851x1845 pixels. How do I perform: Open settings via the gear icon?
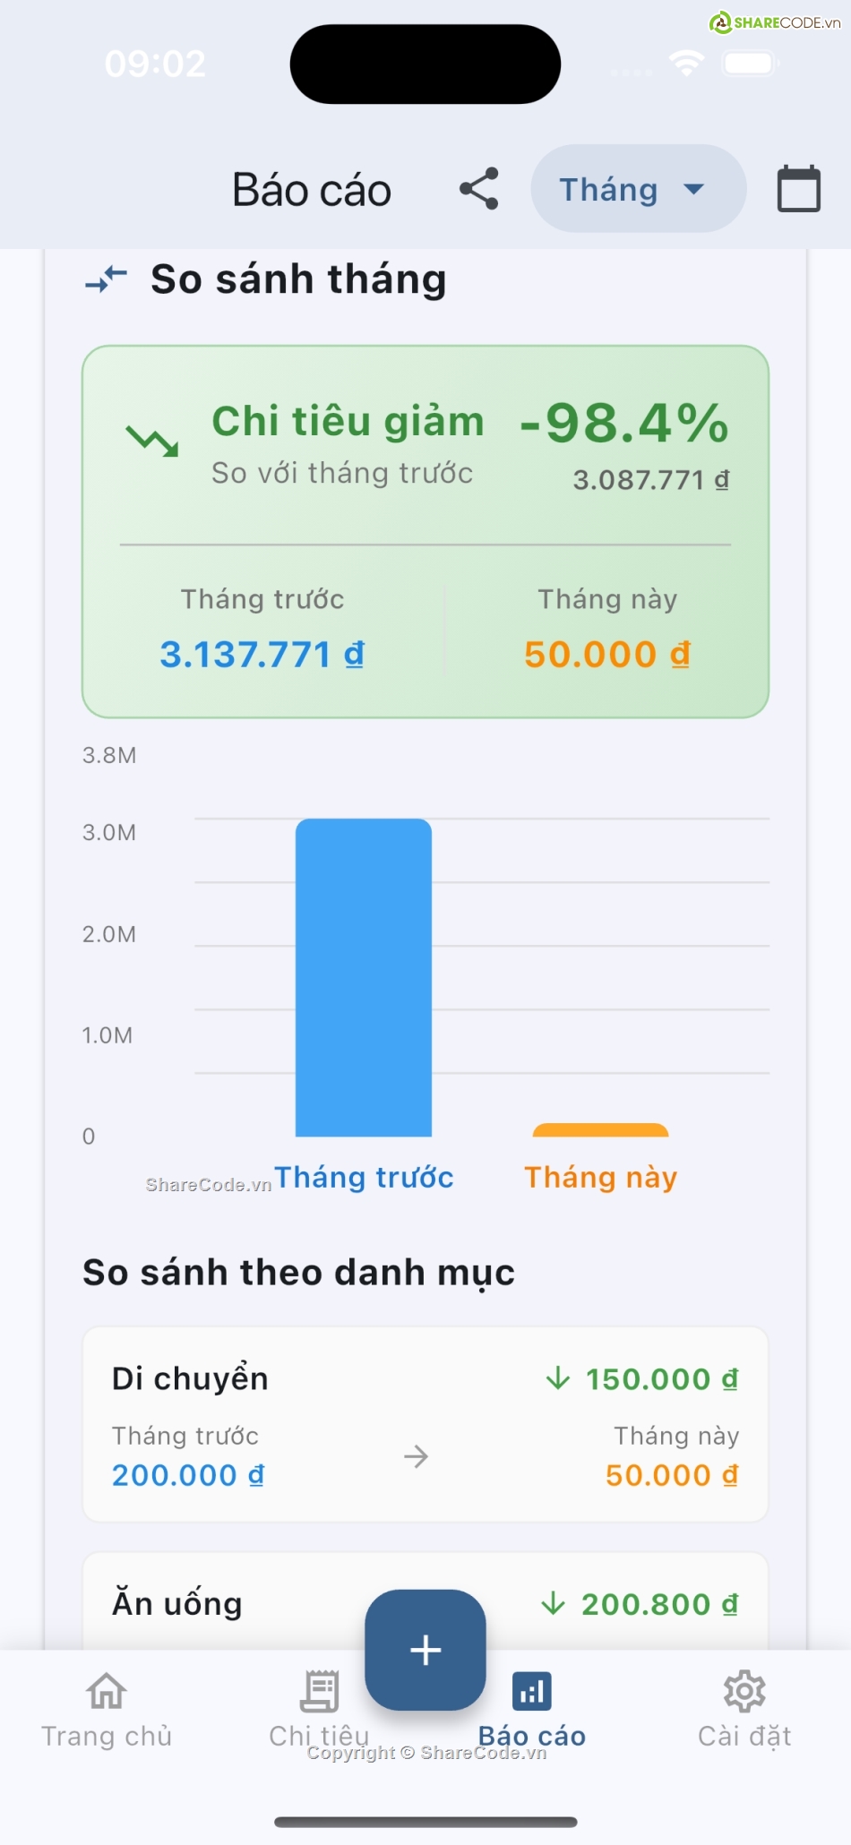pyautogui.click(x=744, y=1691)
